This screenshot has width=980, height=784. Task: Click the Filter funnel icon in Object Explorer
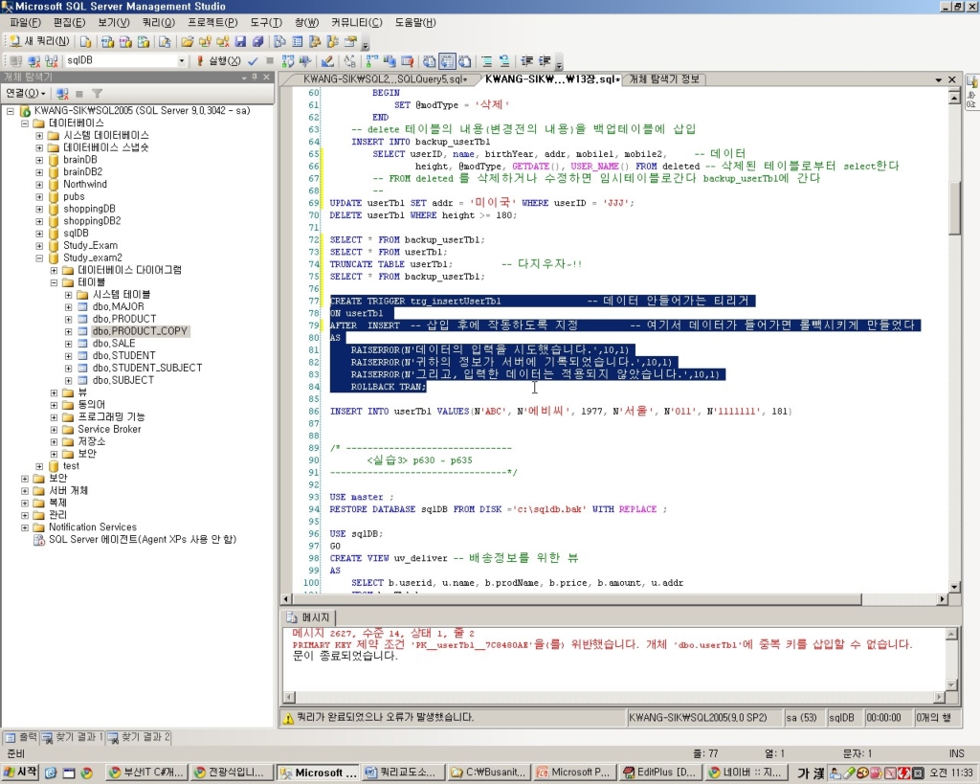coord(97,93)
